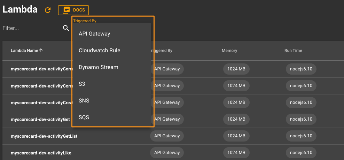Select Cloudwatch Rule option

111,50
